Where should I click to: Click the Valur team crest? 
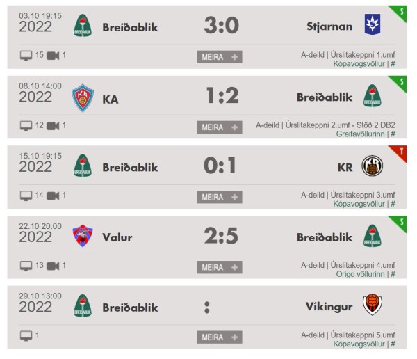click(83, 236)
